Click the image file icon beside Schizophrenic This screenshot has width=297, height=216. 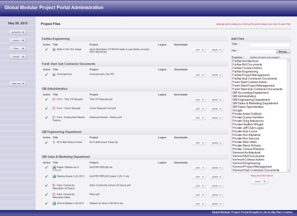[x=54, y=74]
